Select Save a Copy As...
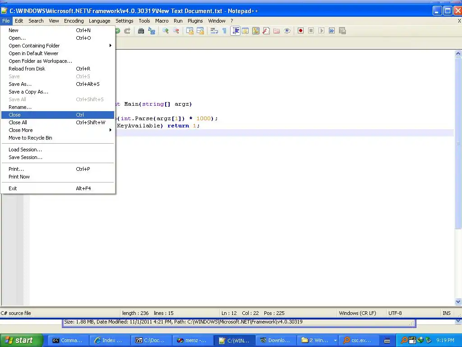This screenshot has height=347, width=462. pos(58,92)
